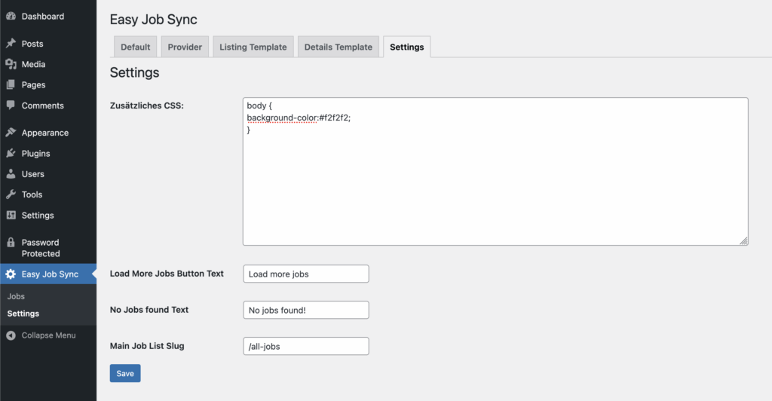Viewport: 772px width, 401px height.
Task: Click the Posts pushpin icon
Action: point(11,43)
